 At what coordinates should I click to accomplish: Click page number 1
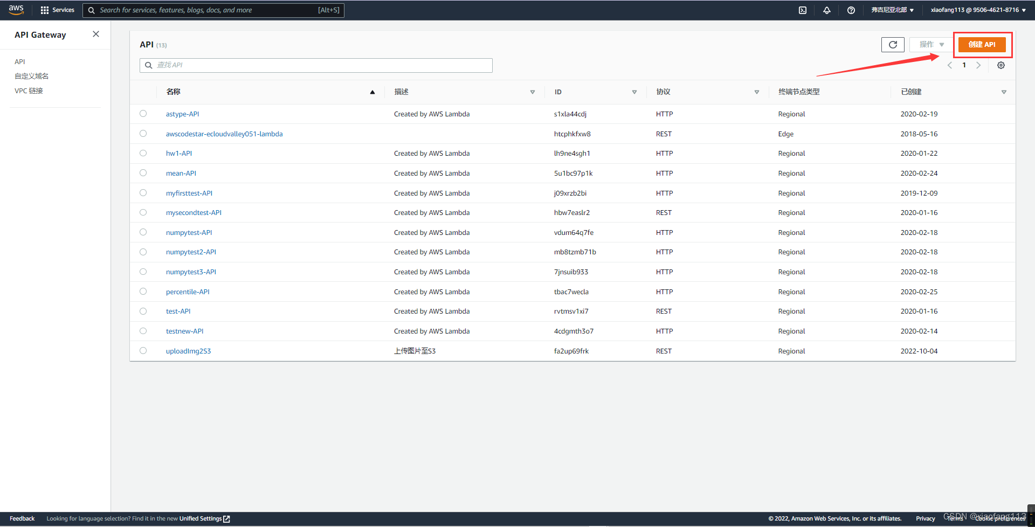964,65
